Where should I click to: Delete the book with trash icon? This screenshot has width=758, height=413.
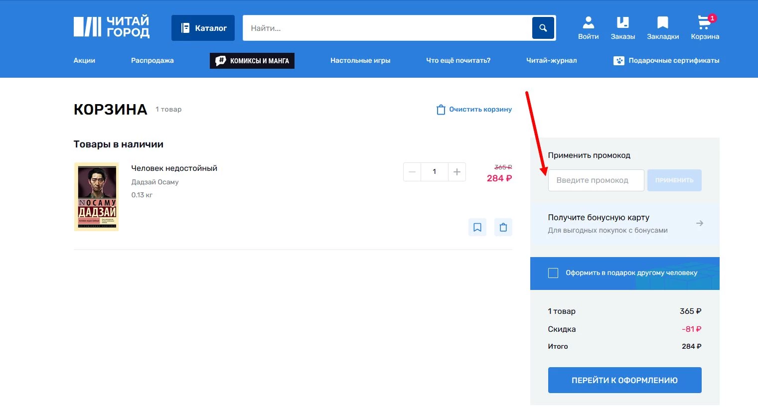click(503, 227)
